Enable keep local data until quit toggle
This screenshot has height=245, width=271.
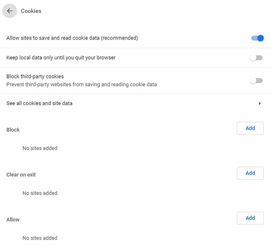tap(256, 58)
